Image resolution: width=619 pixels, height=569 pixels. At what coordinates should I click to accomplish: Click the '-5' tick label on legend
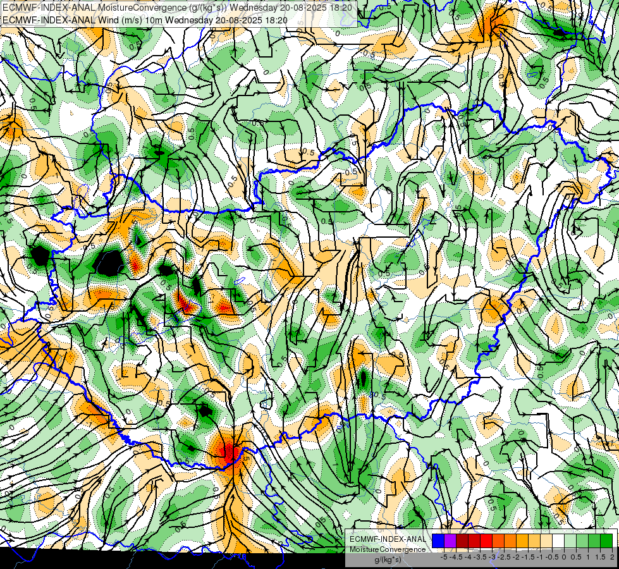444,557
